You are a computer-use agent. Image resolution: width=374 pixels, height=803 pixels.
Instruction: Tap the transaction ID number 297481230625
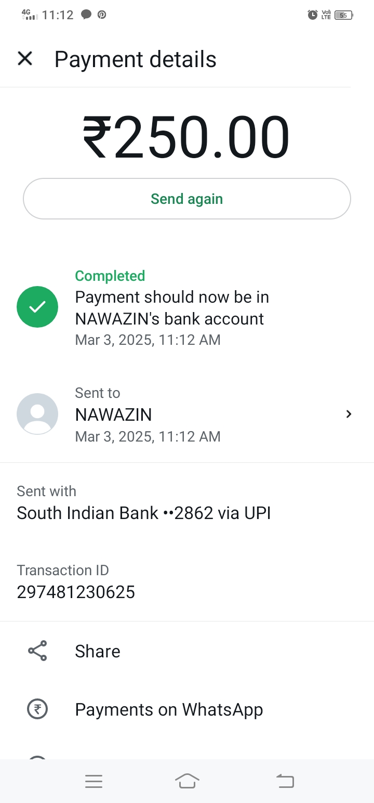coord(76,592)
